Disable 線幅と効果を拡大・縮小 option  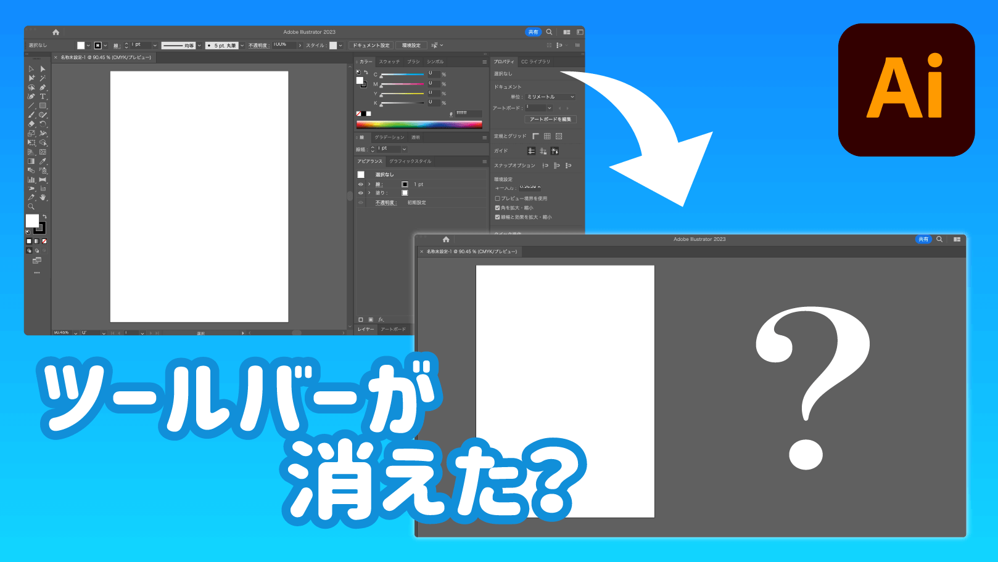click(497, 217)
